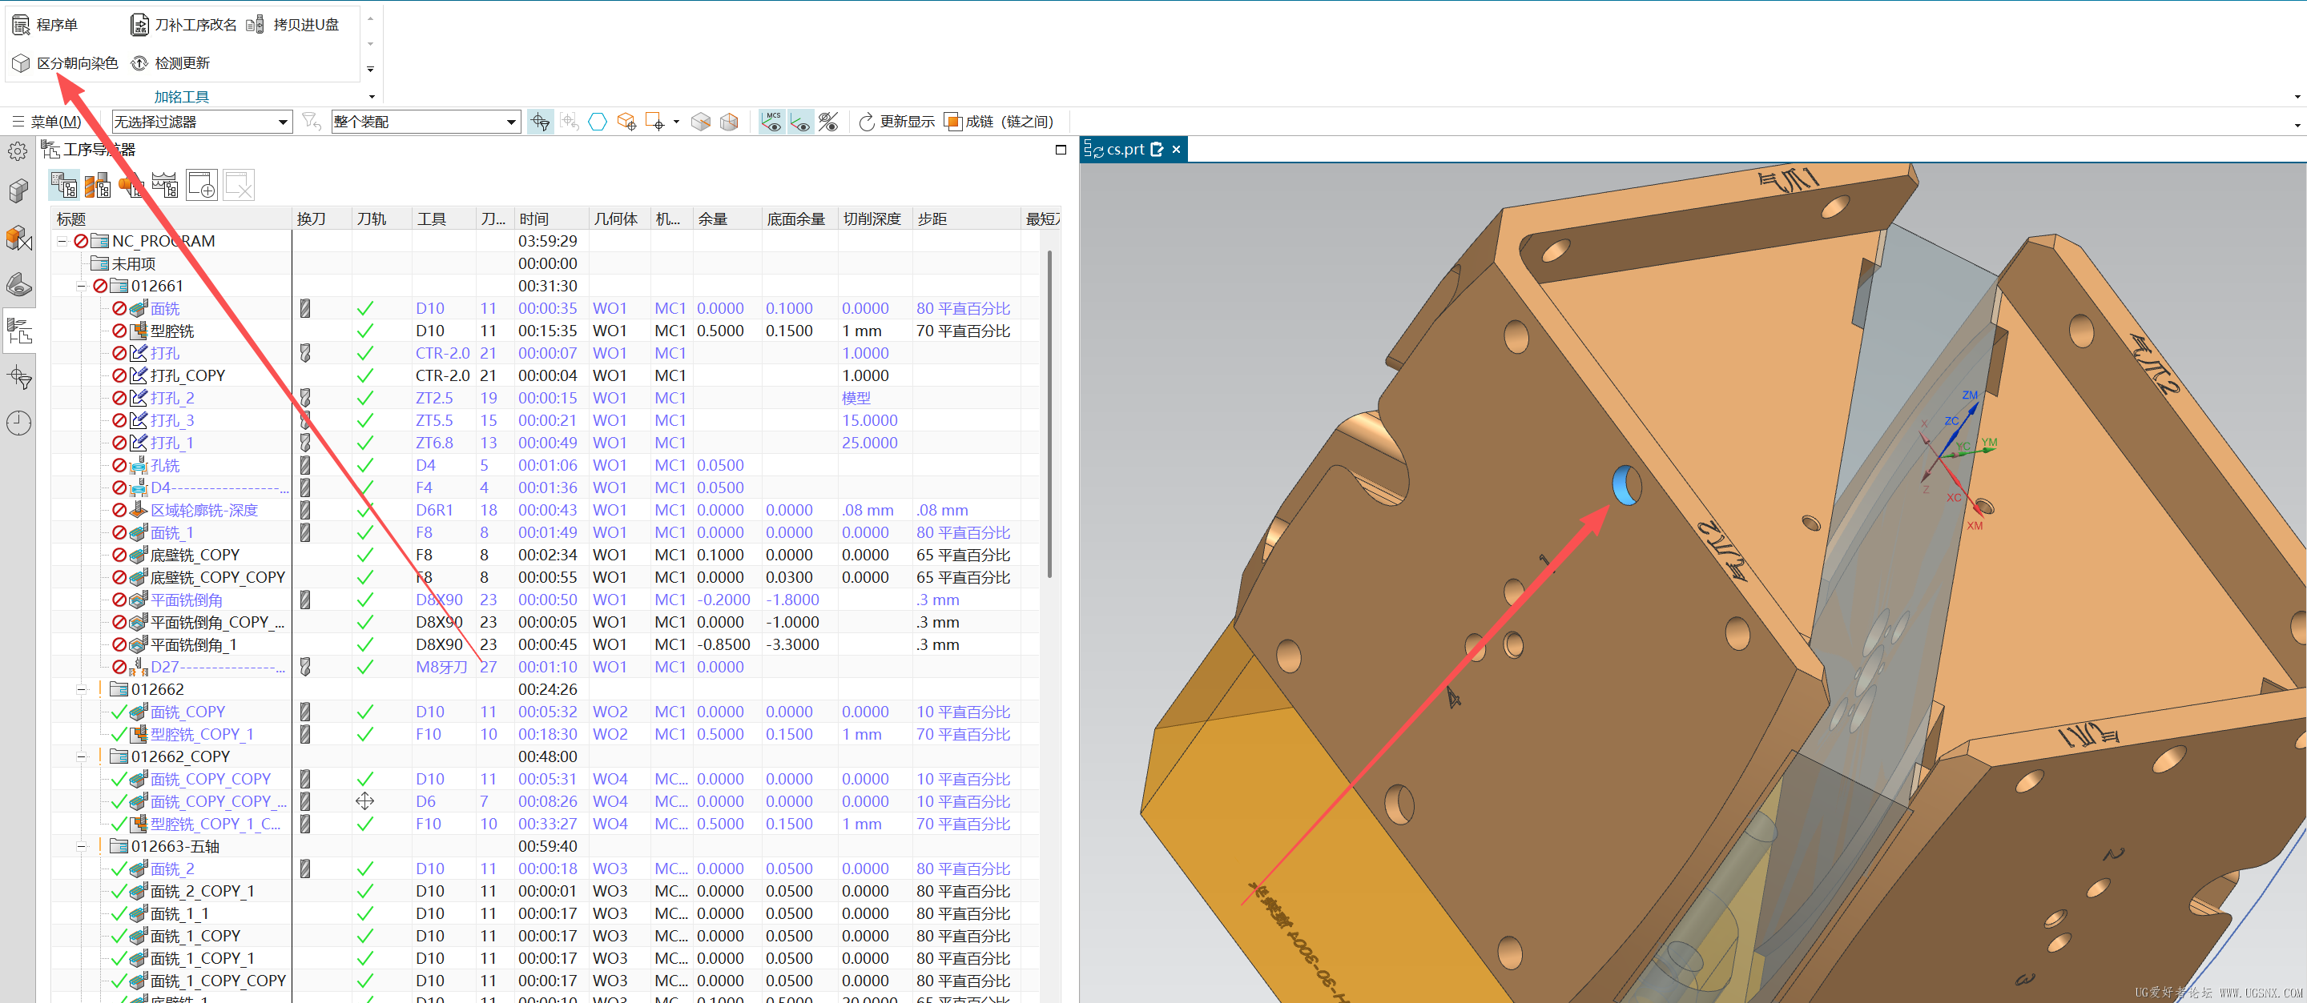Click the tool-change icon in the 面铣_1 row

(305, 532)
